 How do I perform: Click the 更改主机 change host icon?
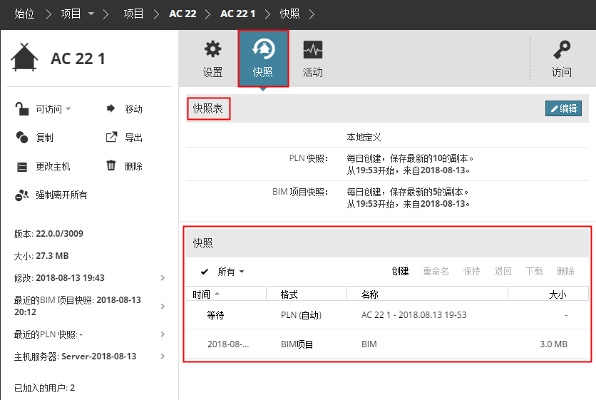coord(22,167)
